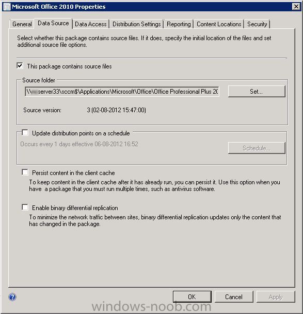Screen dimensions: 303x314
Task: Close the Microsoft Office 2010 Properties dialog
Action: [296, 7]
